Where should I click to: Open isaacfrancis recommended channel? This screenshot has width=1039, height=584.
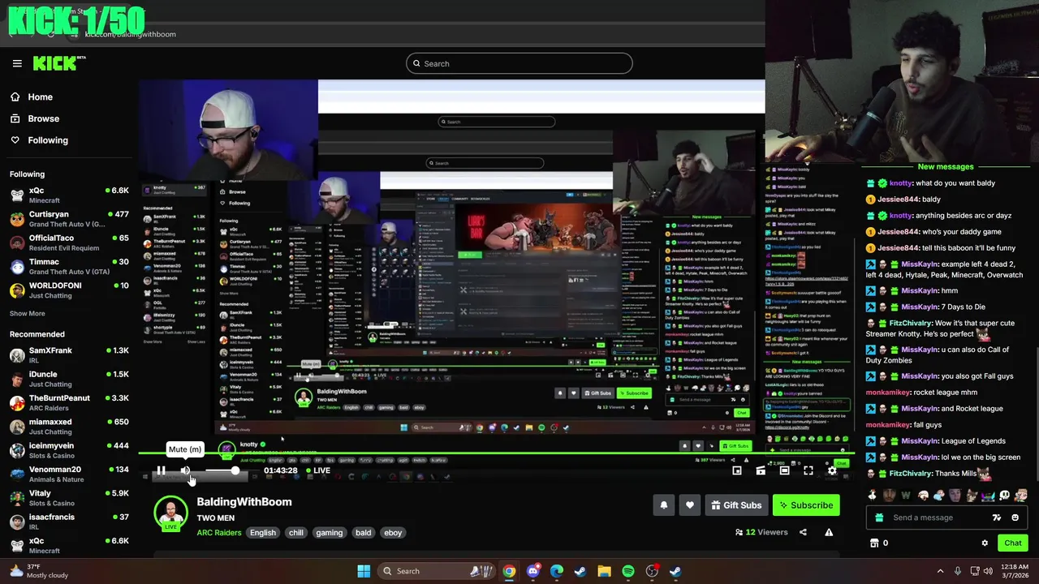click(69, 522)
